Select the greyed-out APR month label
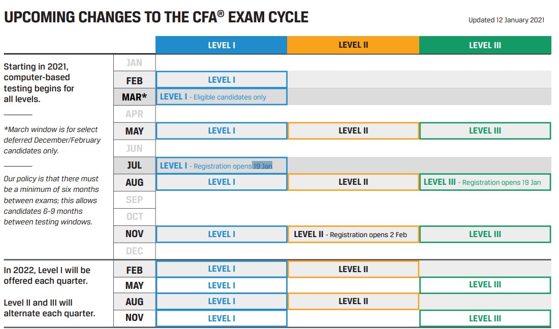Screen dimensions: 559x329 pyautogui.click(x=134, y=114)
